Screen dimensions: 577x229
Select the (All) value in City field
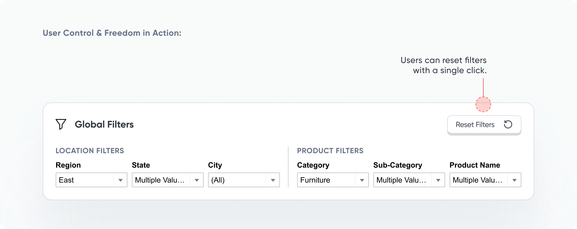point(218,180)
